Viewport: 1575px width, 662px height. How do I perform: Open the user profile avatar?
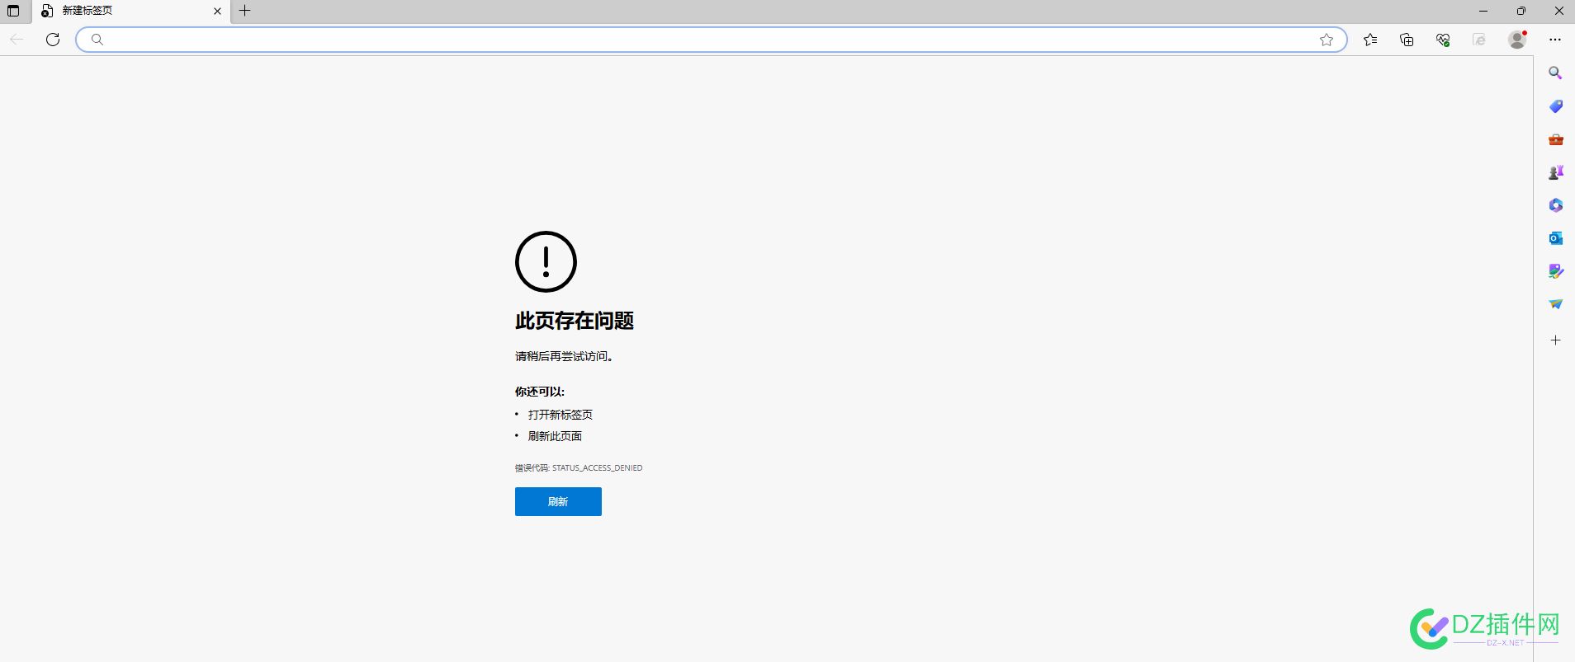(1517, 40)
